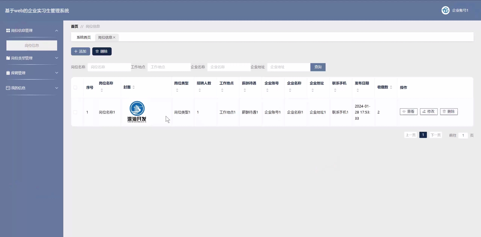Focus the 工作地点 search field

click(x=169, y=67)
